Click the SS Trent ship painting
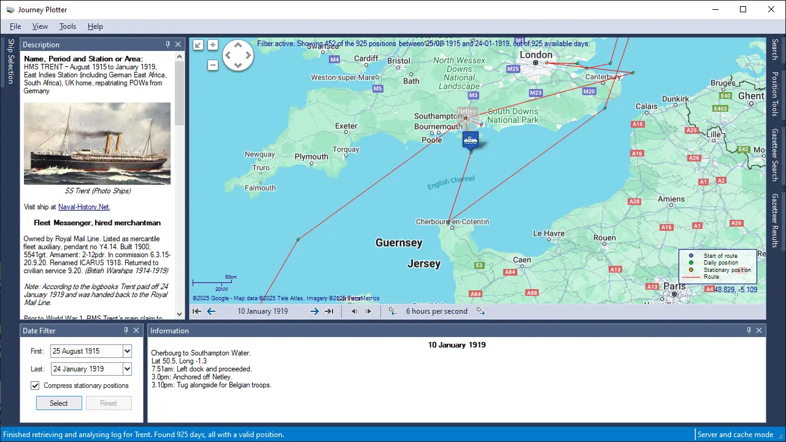Image resolution: width=786 pixels, height=442 pixels. point(98,144)
